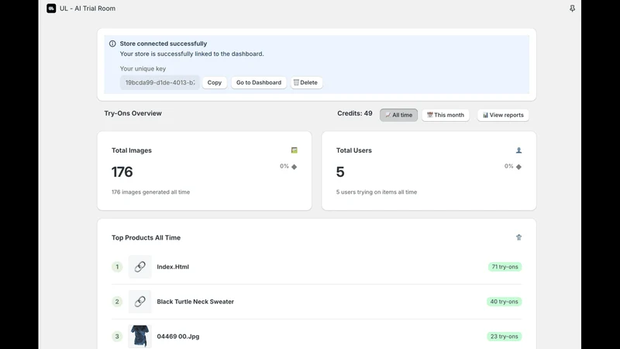Click the diamond icon in Total Images

[294, 167]
